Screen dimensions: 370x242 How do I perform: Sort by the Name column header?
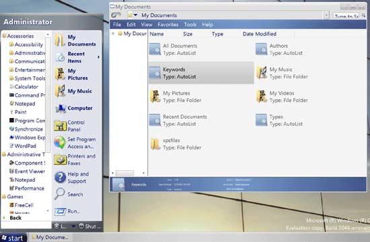(157, 34)
